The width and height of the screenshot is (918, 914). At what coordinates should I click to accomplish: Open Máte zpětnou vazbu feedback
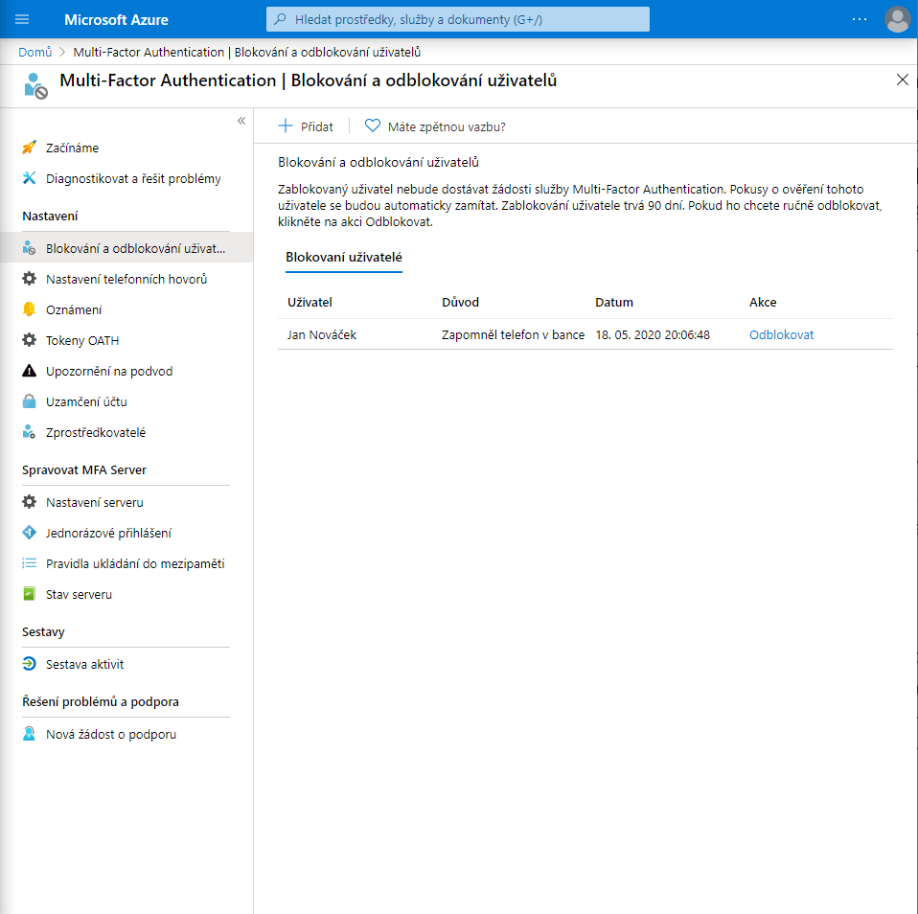pyautogui.click(x=435, y=126)
